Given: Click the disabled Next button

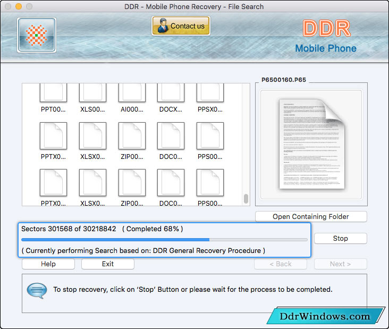Looking at the screenshot, I should tap(340, 264).
